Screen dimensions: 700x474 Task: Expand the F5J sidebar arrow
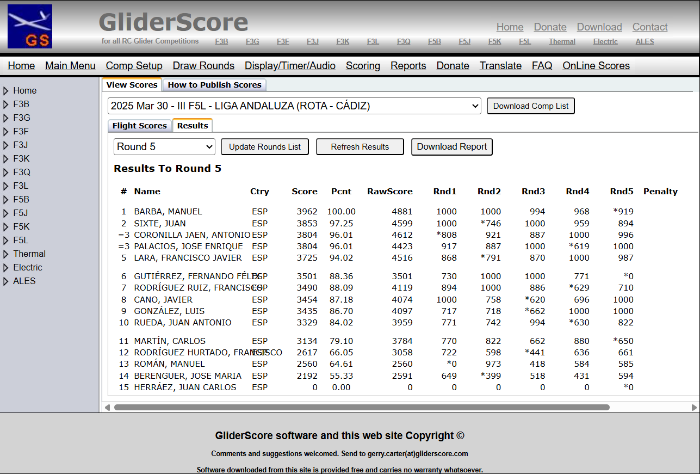point(6,213)
